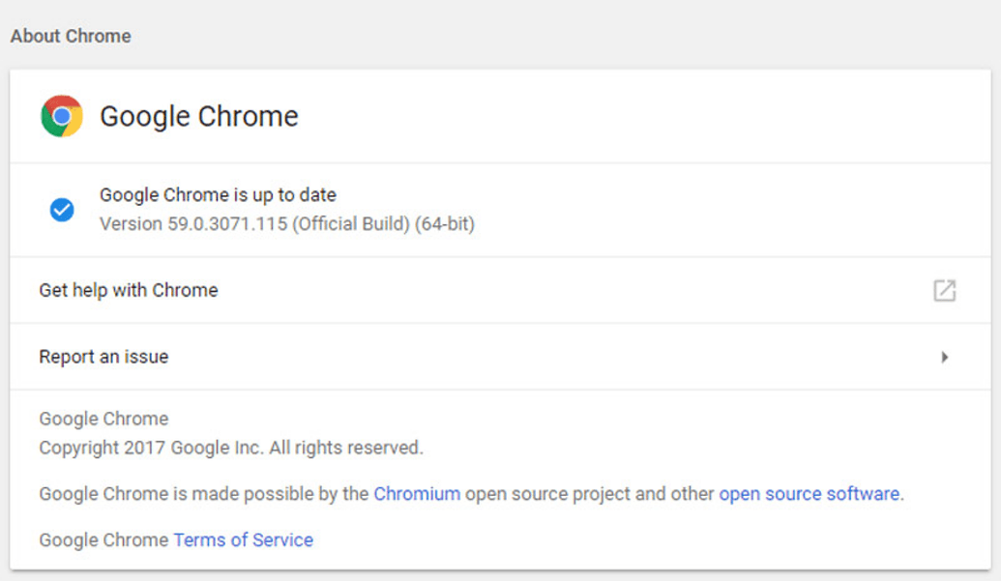
Task: Click the Report an issue entry
Action: pyautogui.click(x=103, y=356)
